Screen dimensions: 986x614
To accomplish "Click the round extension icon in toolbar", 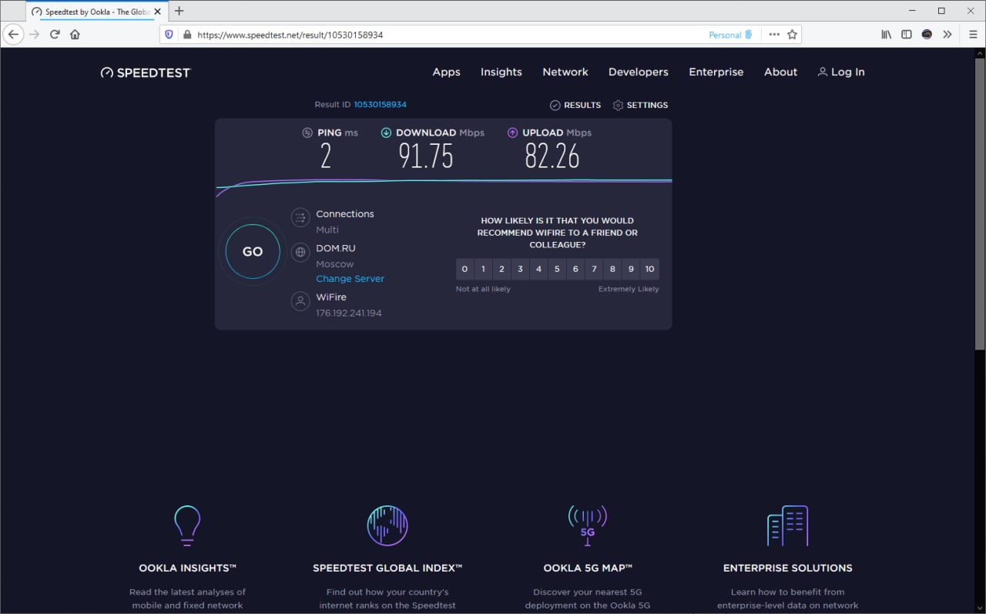I will click(x=927, y=35).
